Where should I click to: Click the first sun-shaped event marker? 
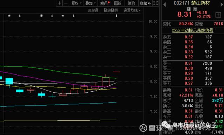click(x=9, y=16)
